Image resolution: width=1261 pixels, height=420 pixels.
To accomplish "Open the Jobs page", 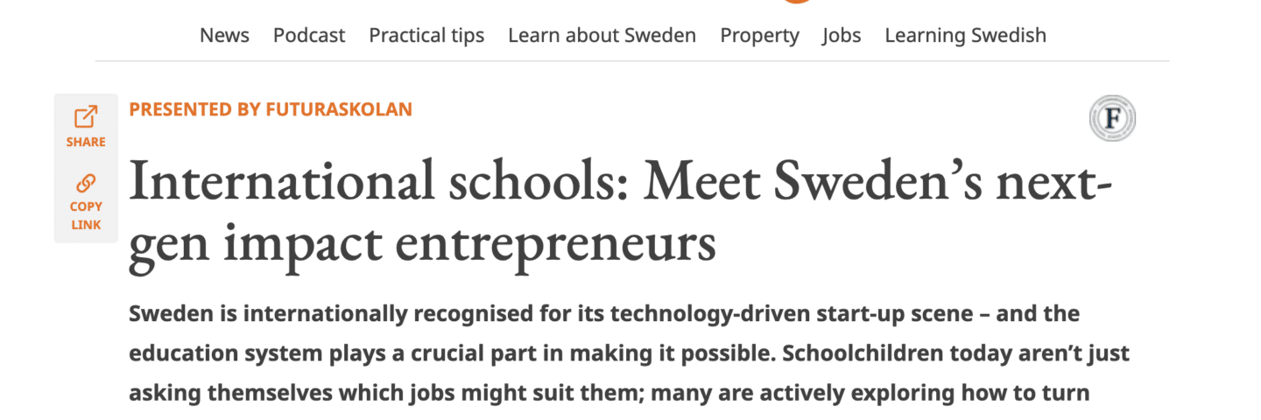I will tap(842, 35).
